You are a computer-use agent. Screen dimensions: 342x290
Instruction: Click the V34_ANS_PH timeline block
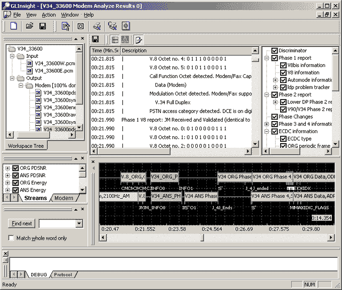[166, 196]
